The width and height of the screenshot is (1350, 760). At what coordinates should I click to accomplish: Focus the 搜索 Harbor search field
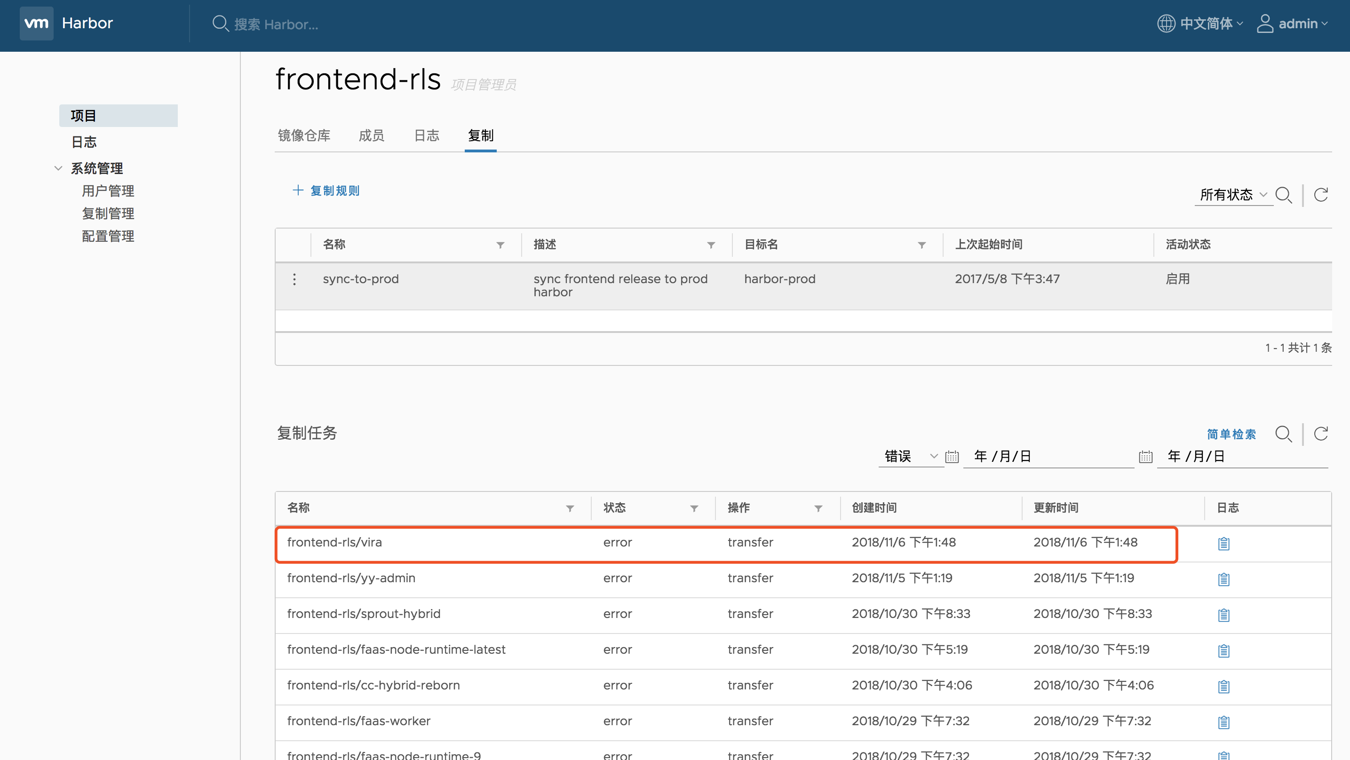coord(276,24)
